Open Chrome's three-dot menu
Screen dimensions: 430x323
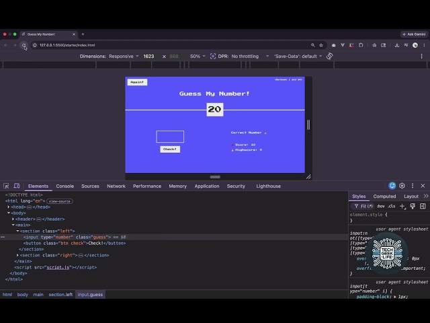point(424,45)
